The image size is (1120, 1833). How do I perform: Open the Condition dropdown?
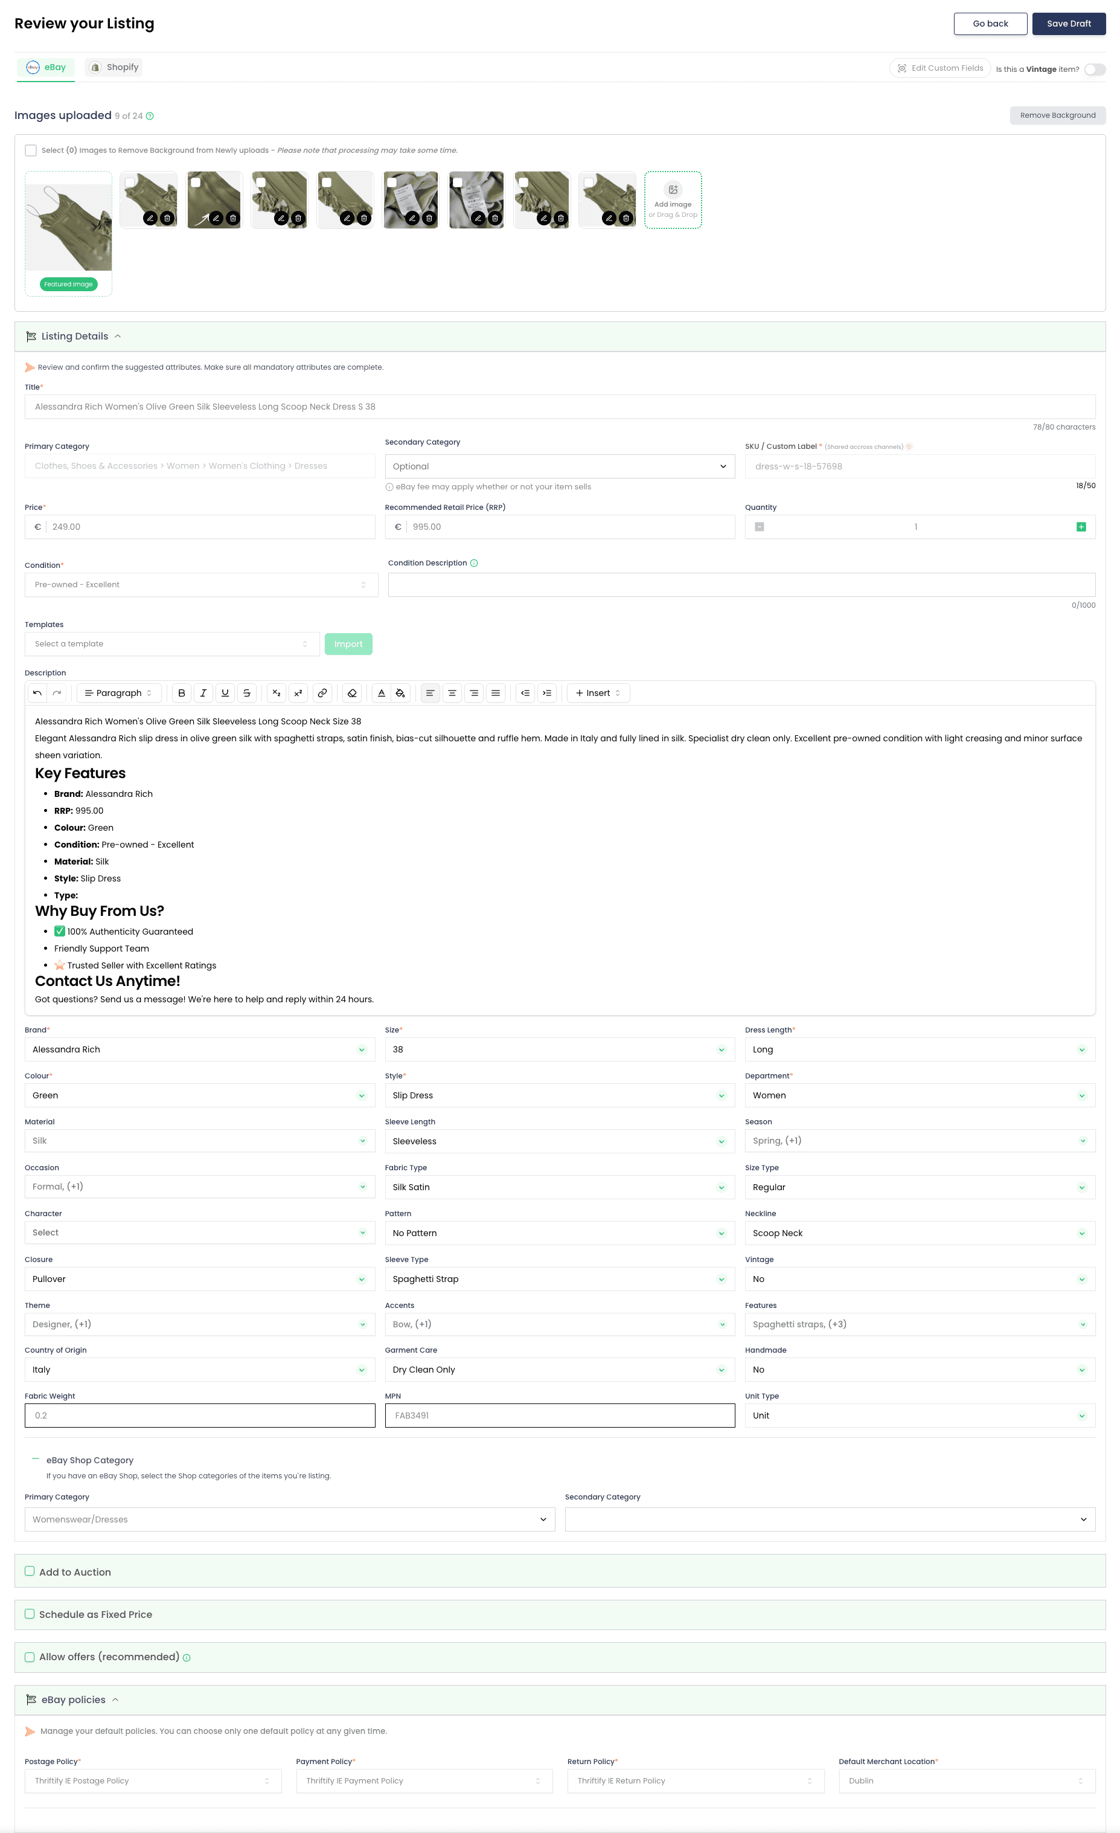(201, 585)
